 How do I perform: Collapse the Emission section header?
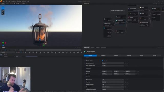click(x=88, y=77)
